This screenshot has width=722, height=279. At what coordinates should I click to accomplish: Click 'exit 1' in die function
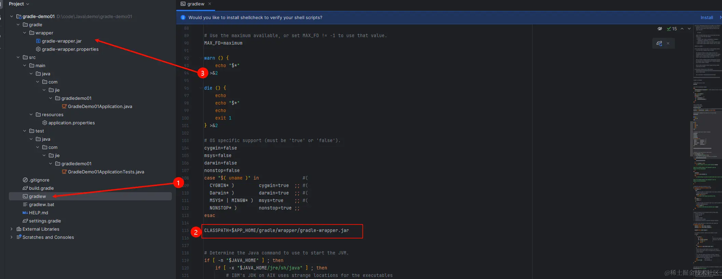click(223, 118)
